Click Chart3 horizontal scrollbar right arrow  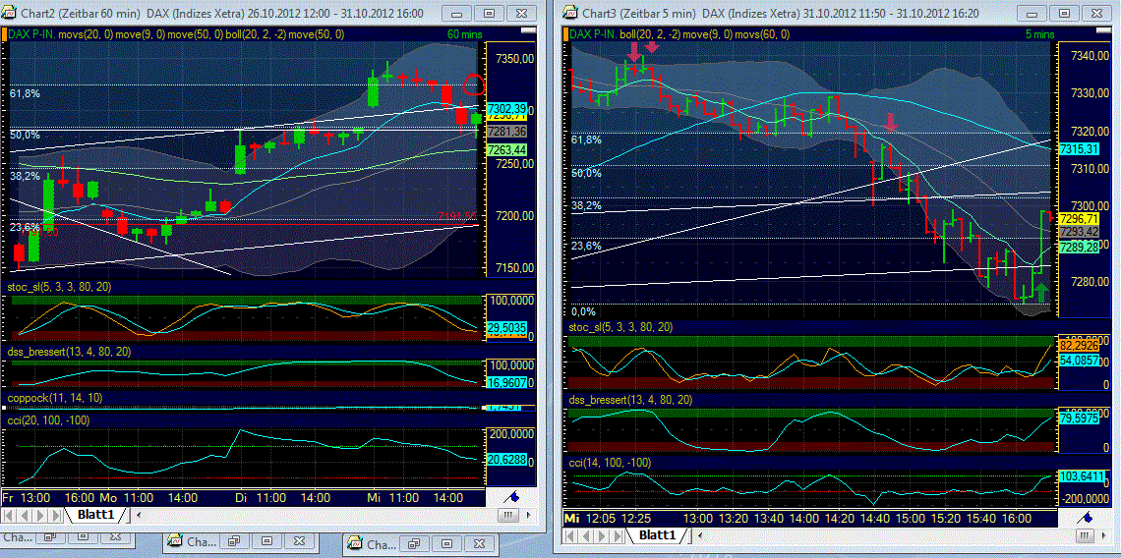pos(1106,534)
